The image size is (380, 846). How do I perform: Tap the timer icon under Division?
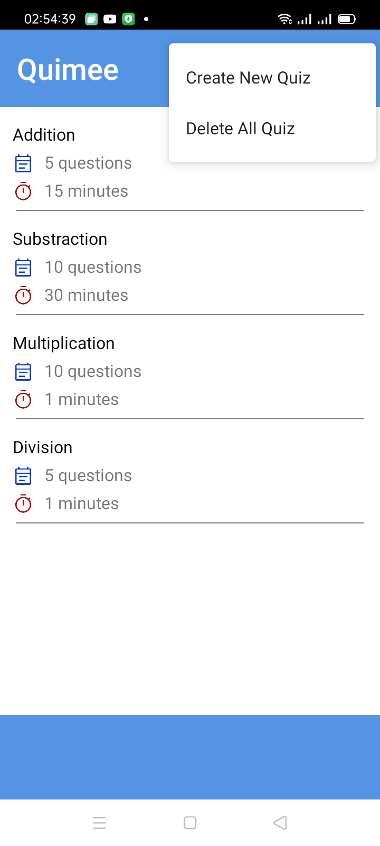pyautogui.click(x=23, y=503)
